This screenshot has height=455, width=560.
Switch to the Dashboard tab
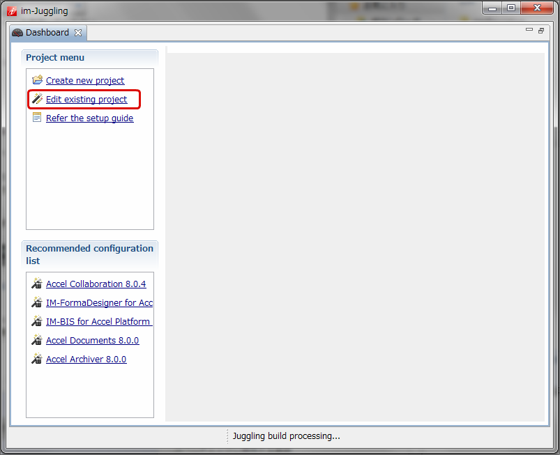[x=47, y=33]
